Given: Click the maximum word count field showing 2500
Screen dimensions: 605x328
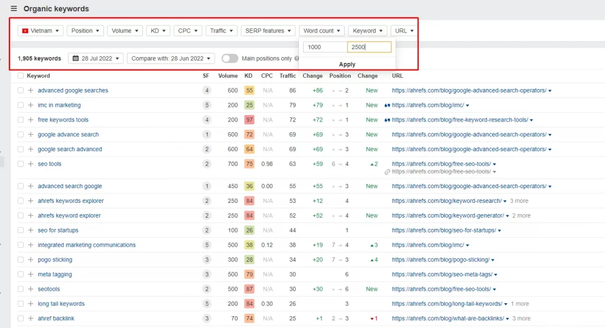Looking at the screenshot, I should click(369, 47).
